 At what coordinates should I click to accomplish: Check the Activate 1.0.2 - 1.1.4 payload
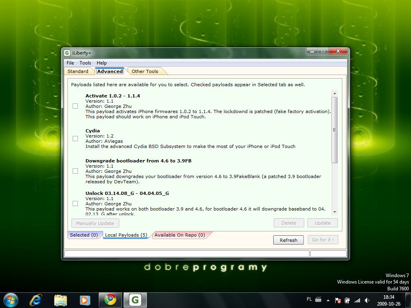tap(75, 106)
